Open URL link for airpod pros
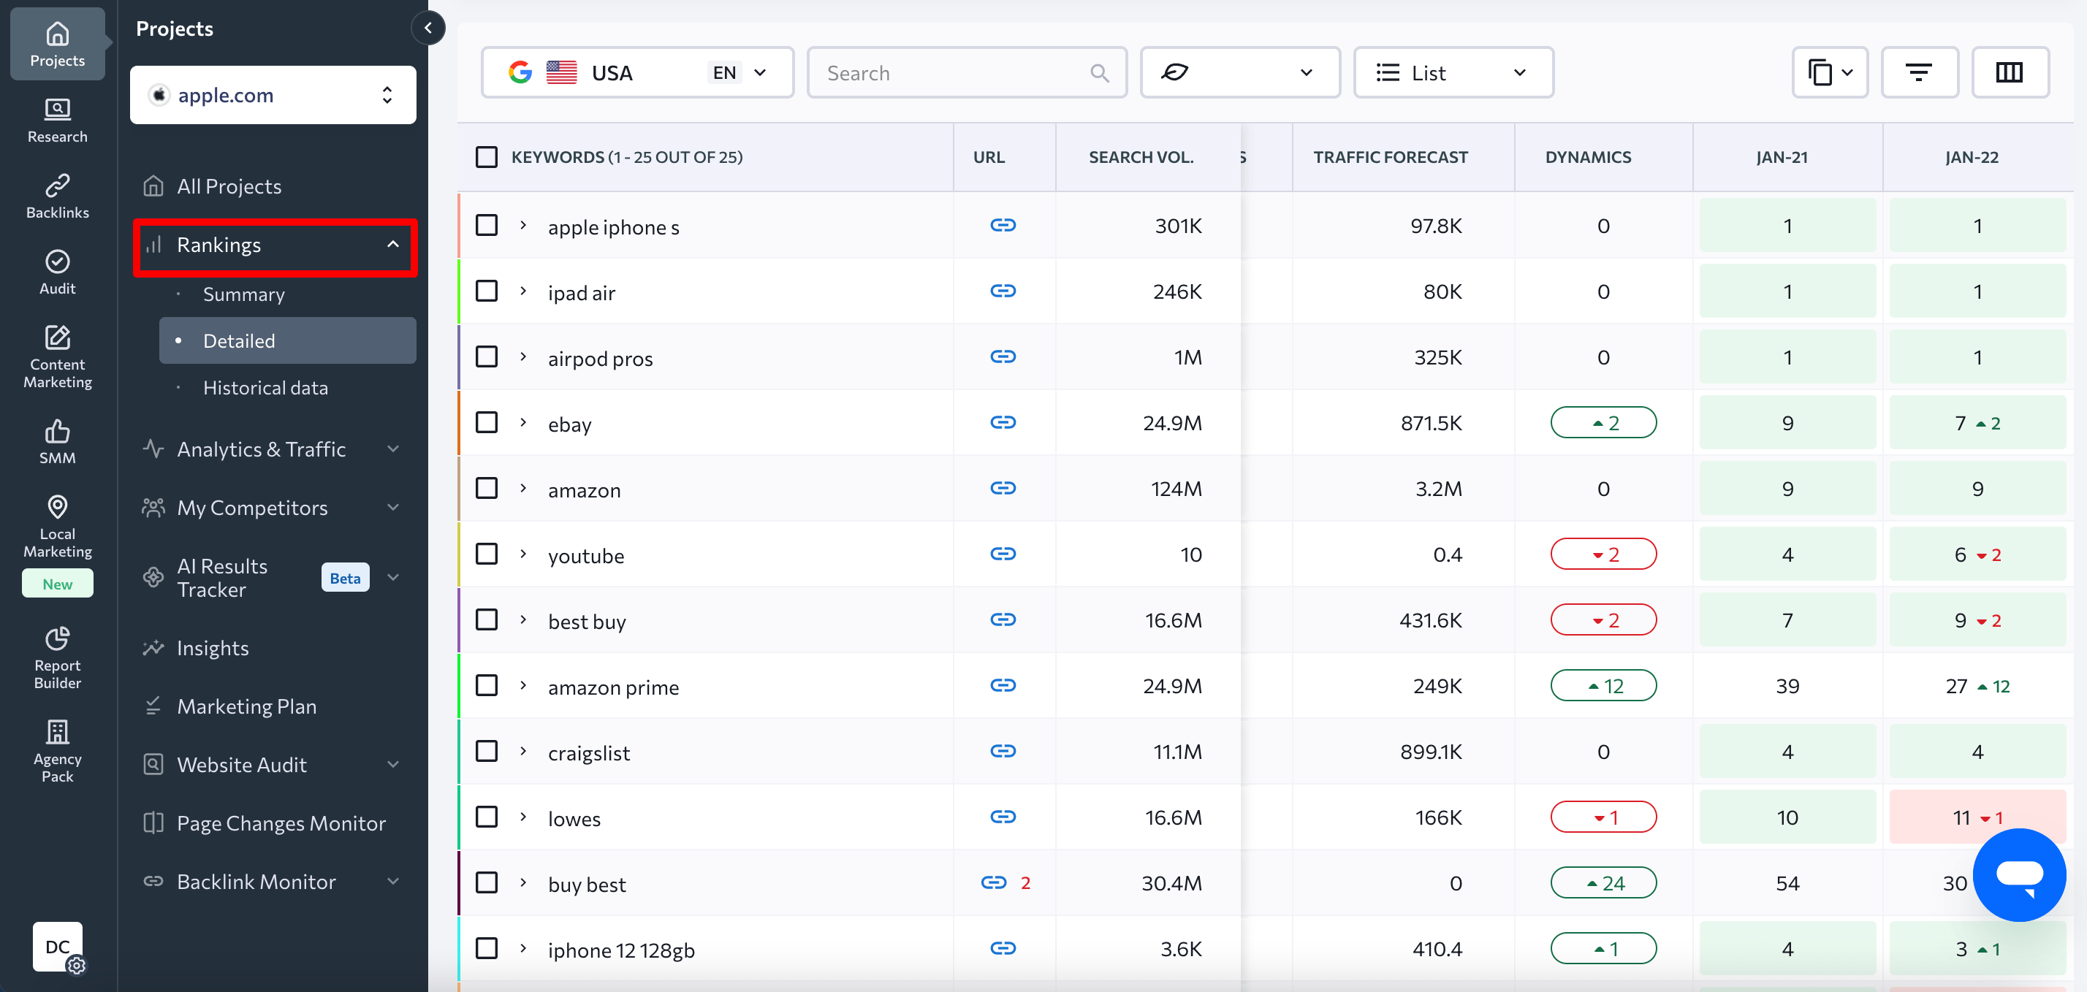This screenshot has width=2087, height=992. [x=1002, y=356]
